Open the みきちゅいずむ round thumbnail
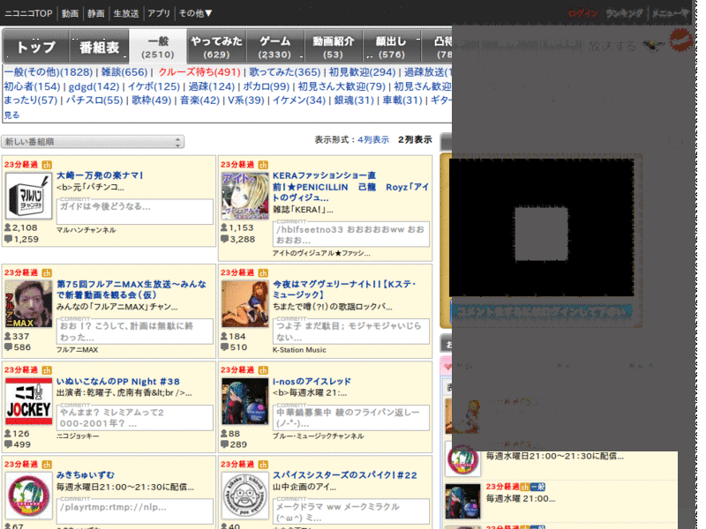Image resolution: width=706 pixels, height=529 pixels. (28, 495)
